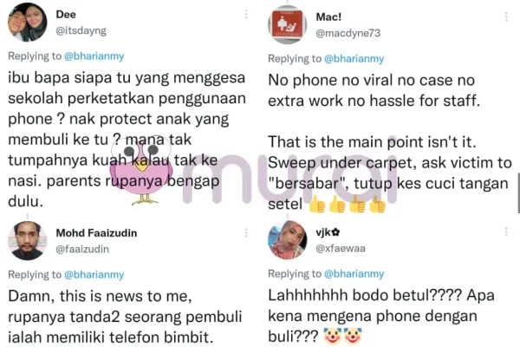Screen dimensions: 520x347
Task: View Mohd Faaizudin's profile photo
Action: pos(27,241)
